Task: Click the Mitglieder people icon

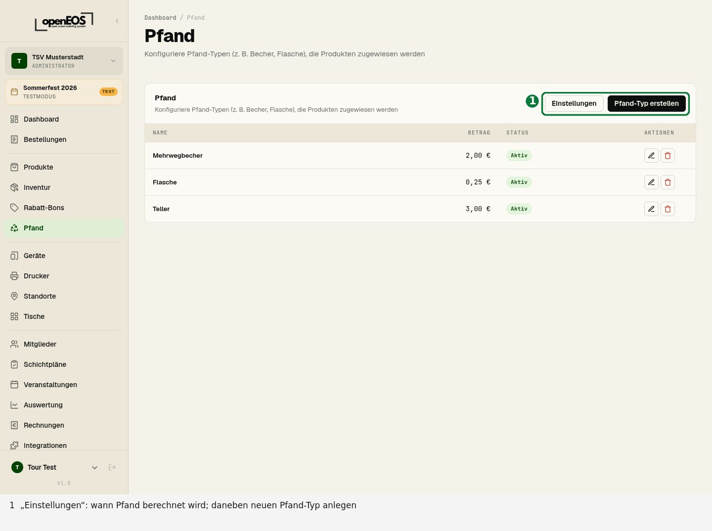Action: (14, 344)
